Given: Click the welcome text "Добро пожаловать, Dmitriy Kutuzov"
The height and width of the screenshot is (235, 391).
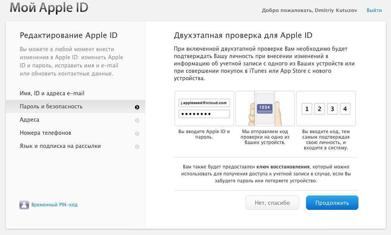Looking at the screenshot, I should [x=309, y=10].
